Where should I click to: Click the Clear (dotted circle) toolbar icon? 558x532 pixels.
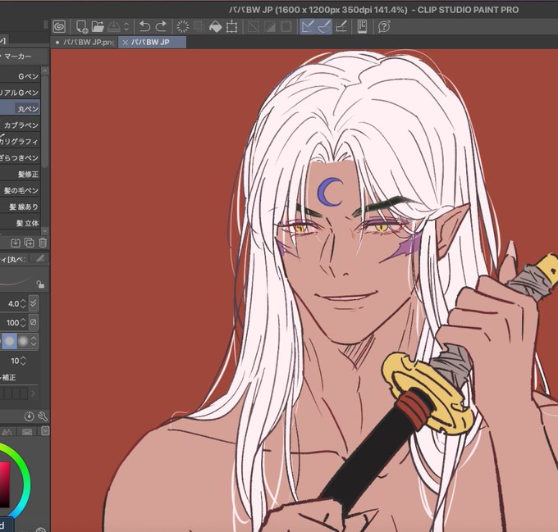point(182,27)
